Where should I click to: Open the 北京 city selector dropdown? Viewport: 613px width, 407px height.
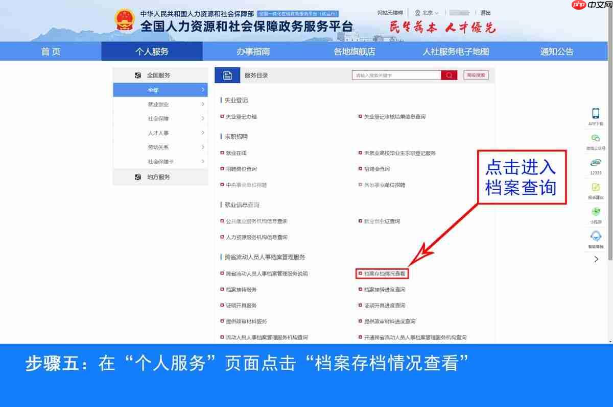[x=428, y=12]
